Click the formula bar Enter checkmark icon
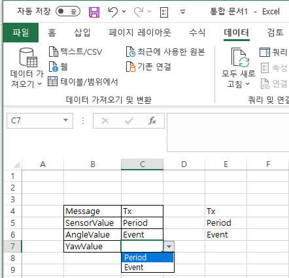 129,121
